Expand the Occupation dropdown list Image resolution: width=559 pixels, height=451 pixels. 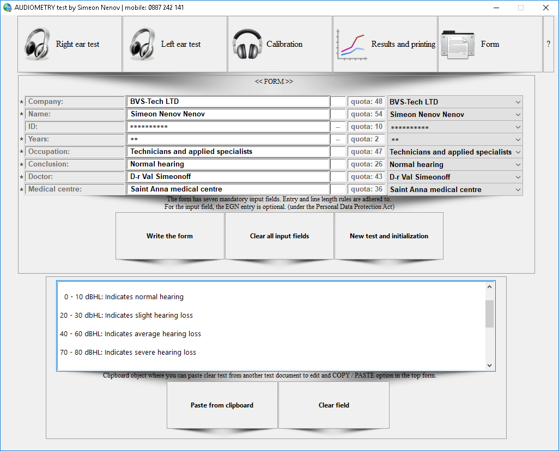click(517, 152)
